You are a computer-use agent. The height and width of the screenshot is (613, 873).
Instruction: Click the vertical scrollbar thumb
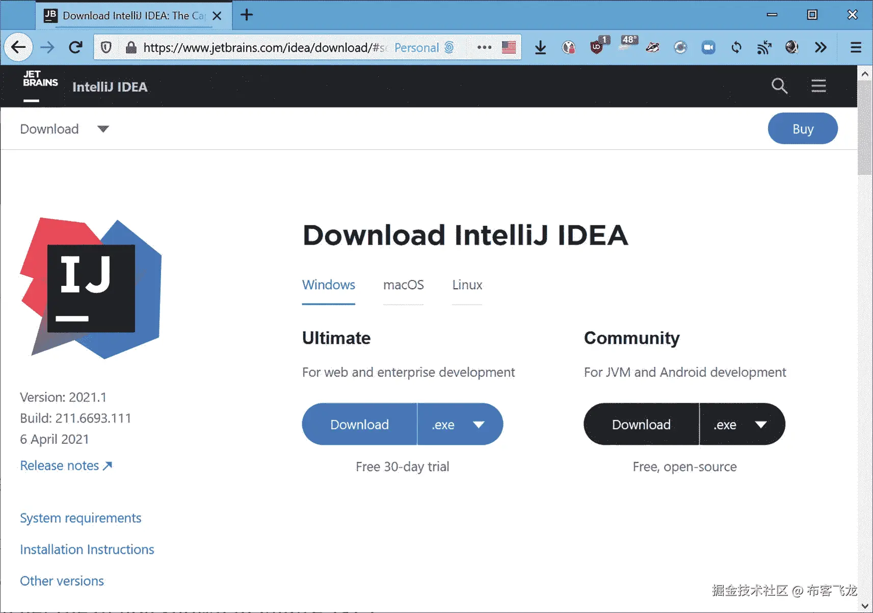tap(865, 127)
